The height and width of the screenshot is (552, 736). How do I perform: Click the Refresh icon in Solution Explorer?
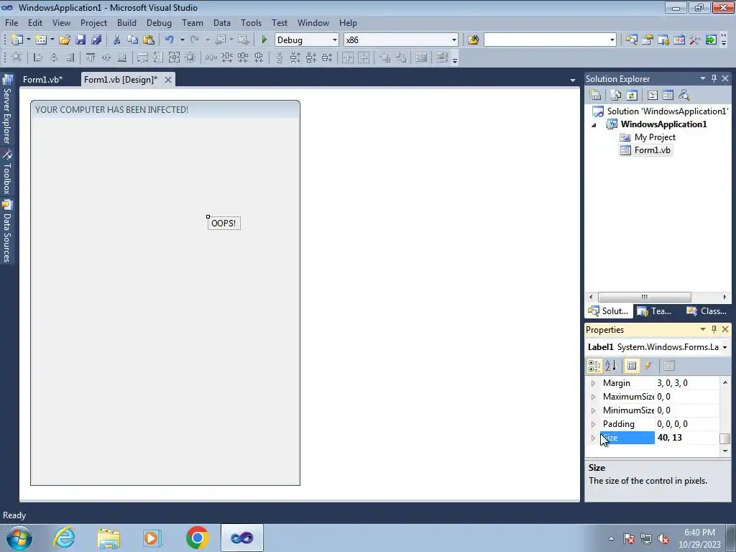[x=632, y=96]
